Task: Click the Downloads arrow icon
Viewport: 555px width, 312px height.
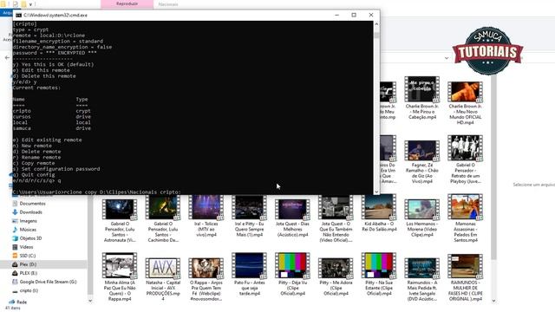Action: point(15,212)
